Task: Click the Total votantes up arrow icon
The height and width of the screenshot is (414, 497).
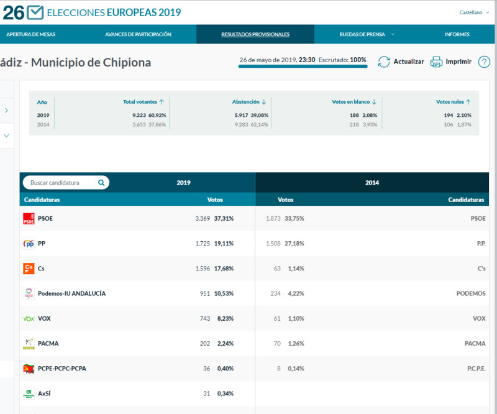Action: [162, 102]
